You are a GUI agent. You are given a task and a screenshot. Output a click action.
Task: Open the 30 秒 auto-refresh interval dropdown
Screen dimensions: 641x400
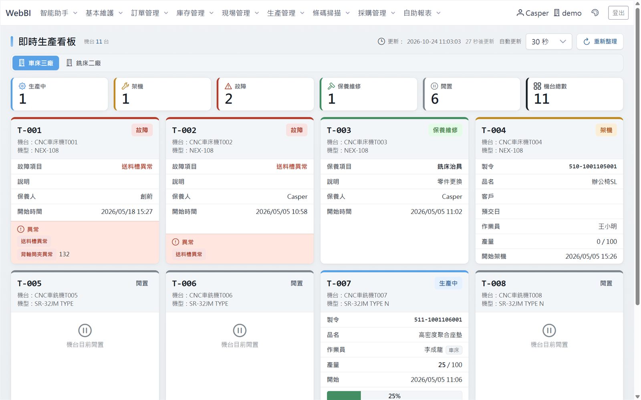tap(548, 42)
